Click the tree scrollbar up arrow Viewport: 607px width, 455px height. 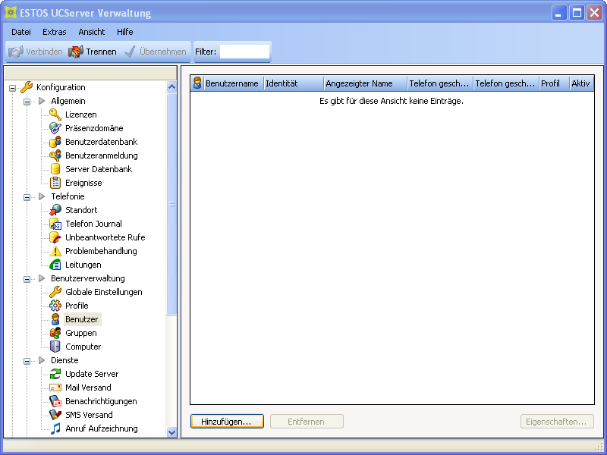coord(172,86)
